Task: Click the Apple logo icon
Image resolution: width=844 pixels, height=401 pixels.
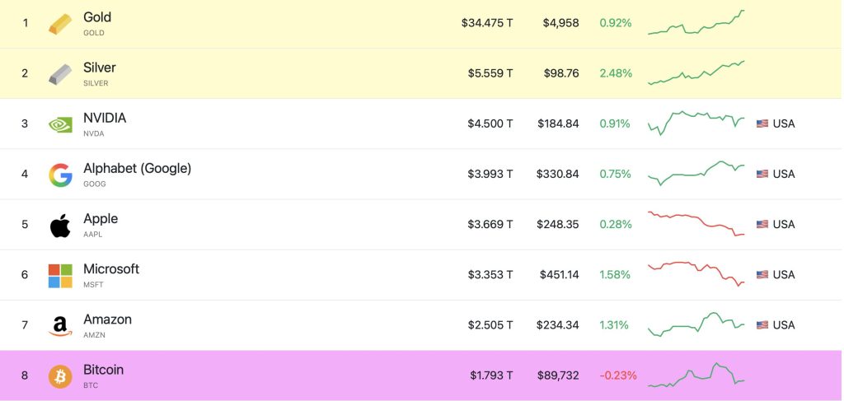Action: pyautogui.click(x=60, y=225)
